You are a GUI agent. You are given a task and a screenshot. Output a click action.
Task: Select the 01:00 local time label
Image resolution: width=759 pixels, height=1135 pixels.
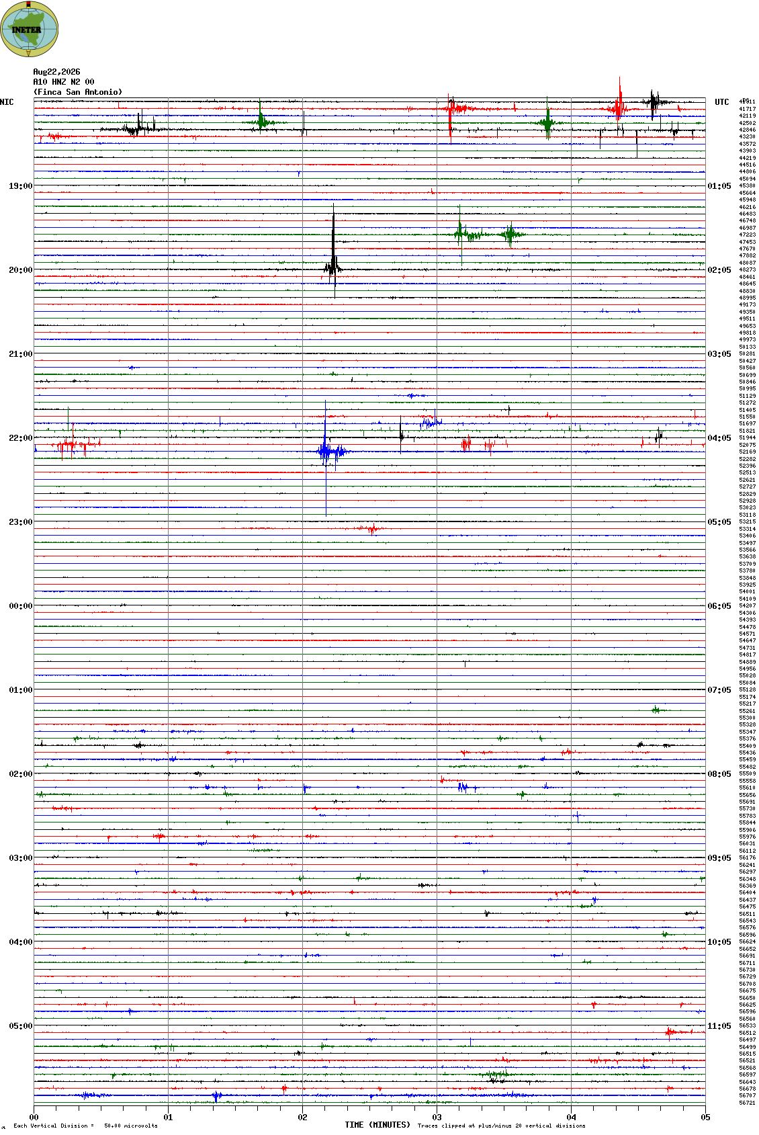20,690
